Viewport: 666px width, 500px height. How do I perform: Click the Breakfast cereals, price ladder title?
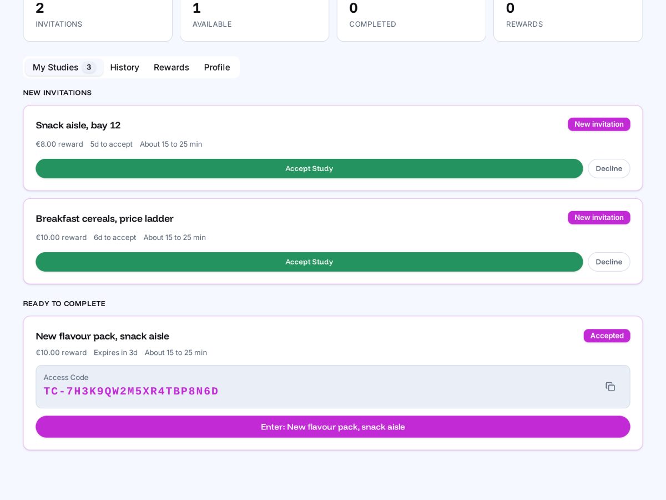click(105, 218)
